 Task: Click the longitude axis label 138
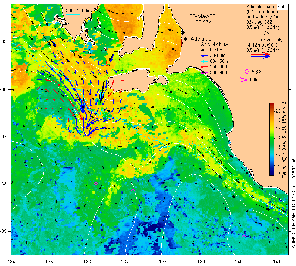click(163, 262)
